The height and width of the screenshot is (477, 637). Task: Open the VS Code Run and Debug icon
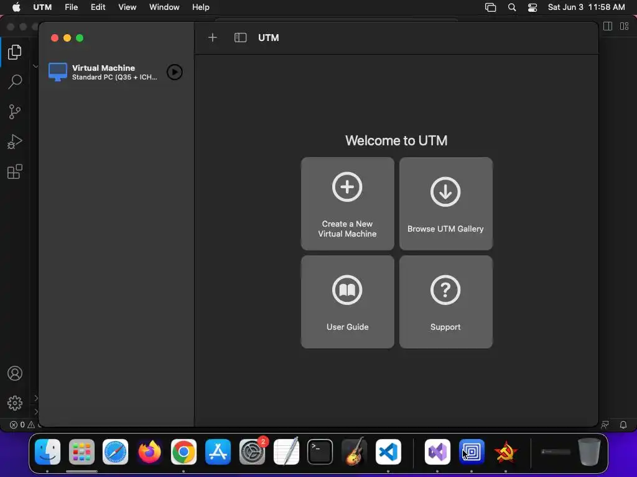tap(15, 142)
